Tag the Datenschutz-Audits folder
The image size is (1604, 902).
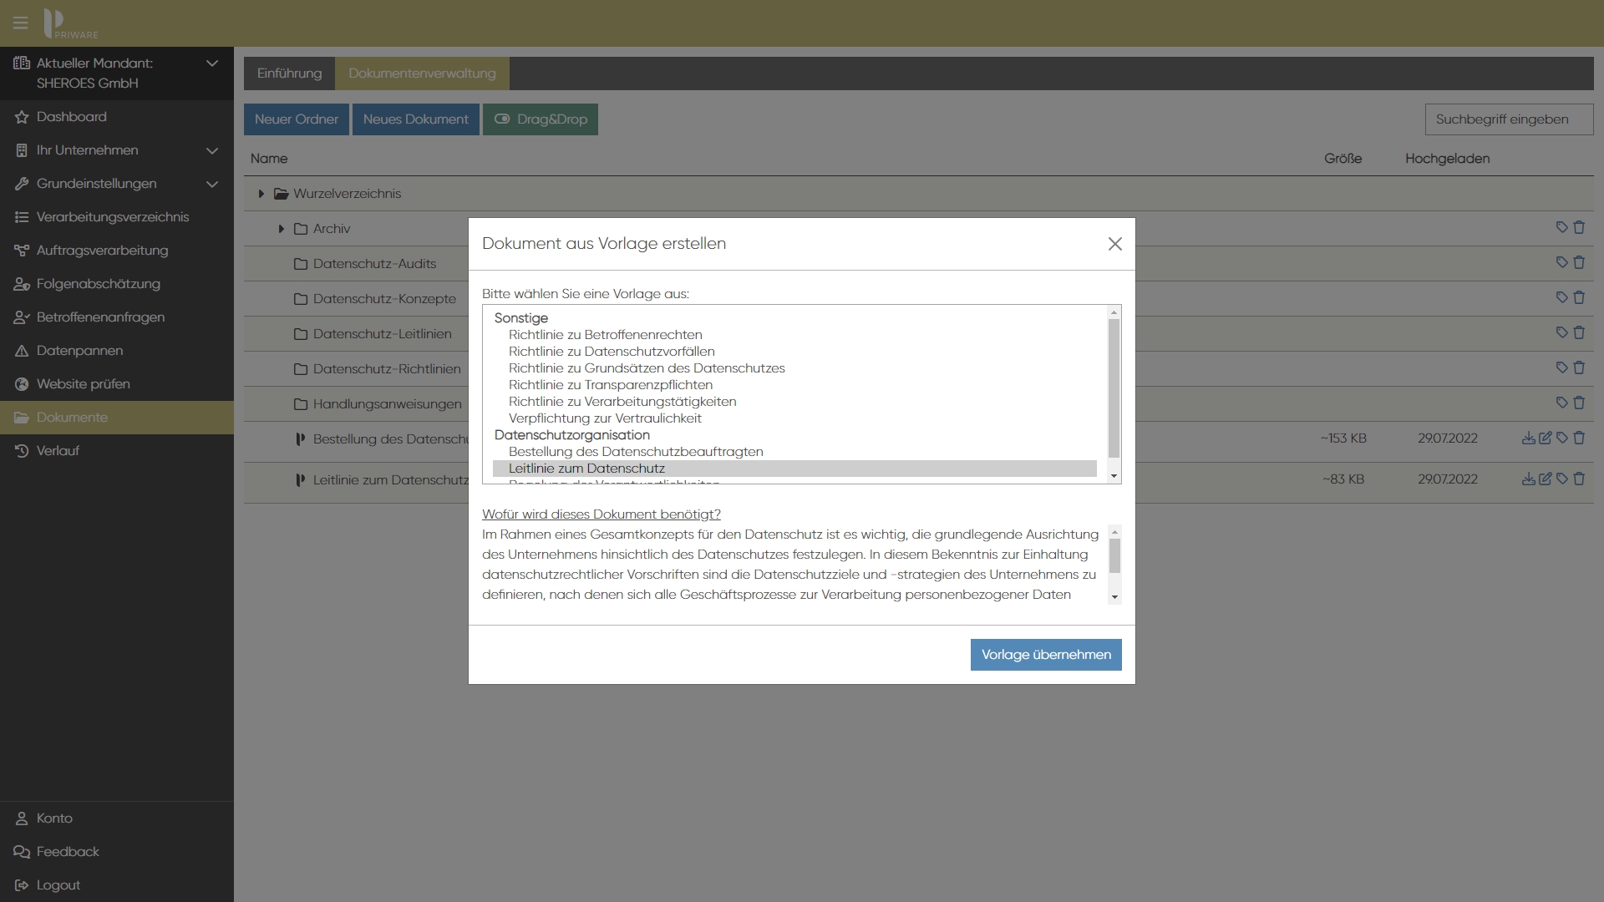[1561, 262]
